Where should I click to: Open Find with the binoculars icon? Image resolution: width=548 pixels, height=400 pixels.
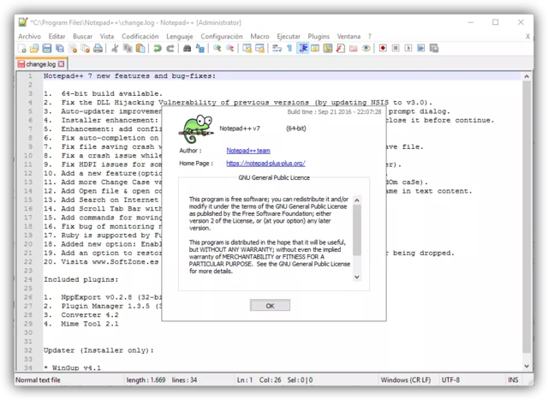(x=187, y=48)
